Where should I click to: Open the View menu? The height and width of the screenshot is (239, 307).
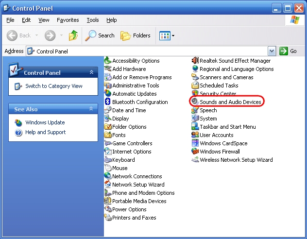click(x=44, y=20)
